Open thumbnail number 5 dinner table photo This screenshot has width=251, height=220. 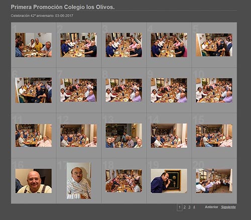tap(214, 45)
